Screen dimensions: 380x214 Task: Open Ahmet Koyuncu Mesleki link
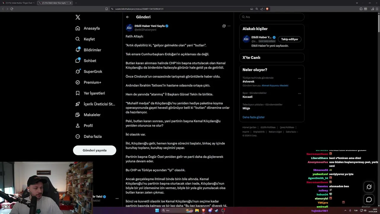click(275, 86)
